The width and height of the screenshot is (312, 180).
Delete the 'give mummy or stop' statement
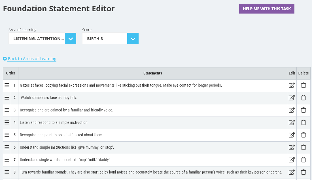pos(303,147)
